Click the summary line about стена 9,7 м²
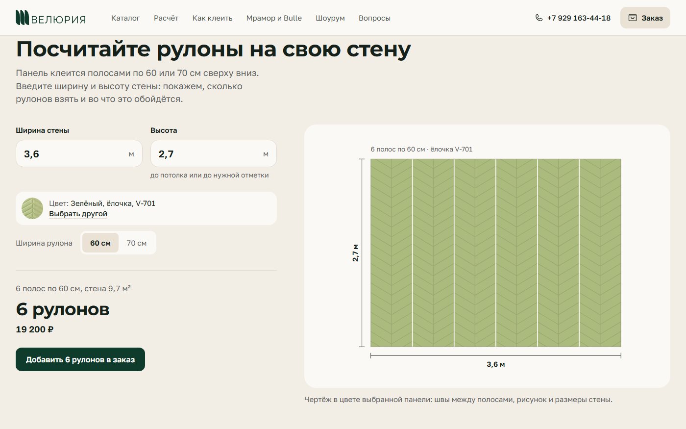The image size is (686, 429). [73, 288]
